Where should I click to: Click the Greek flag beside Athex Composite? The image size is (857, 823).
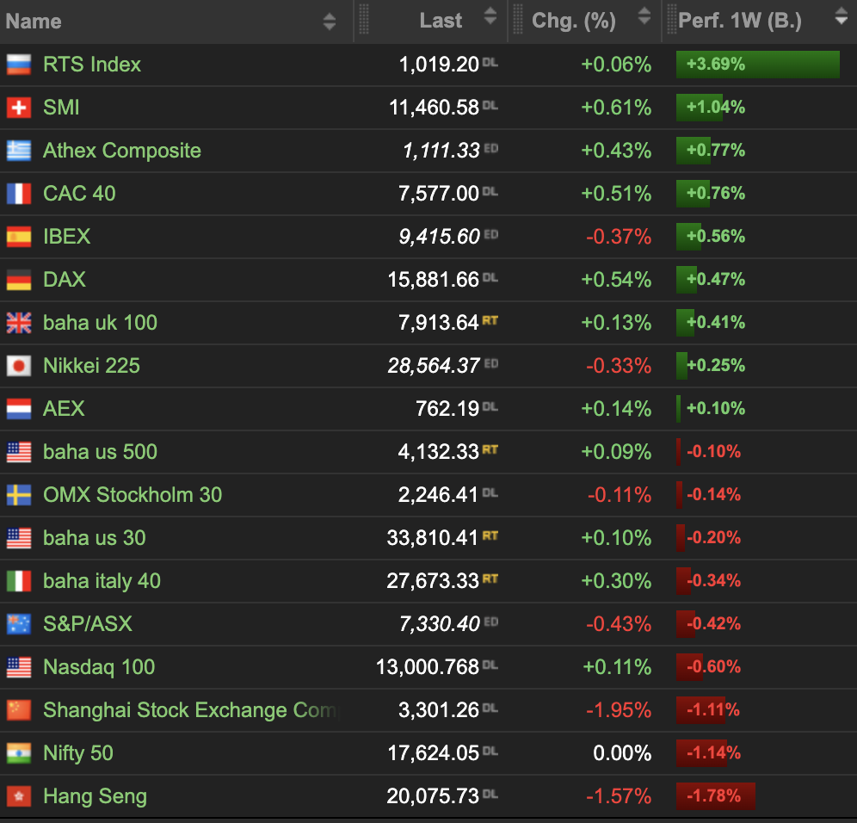click(18, 151)
